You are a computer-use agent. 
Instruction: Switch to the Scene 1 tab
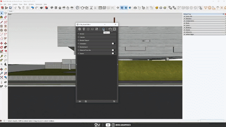[x=11, y=11]
